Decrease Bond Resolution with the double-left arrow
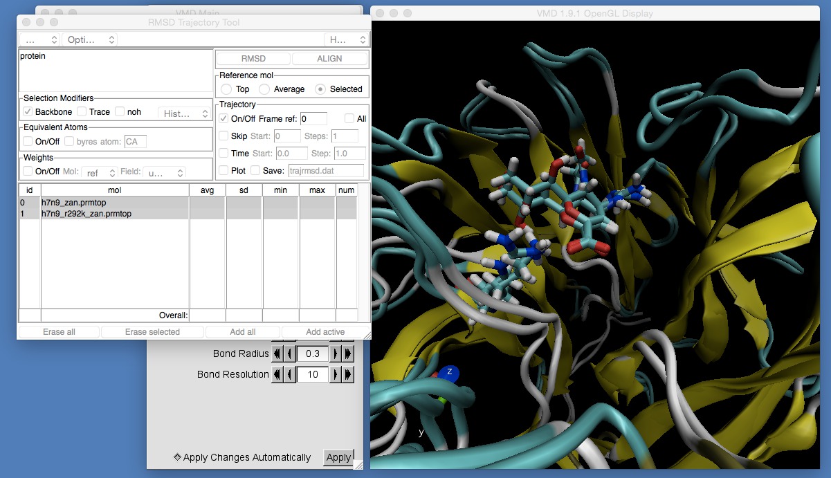This screenshot has width=831, height=478. point(277,374)
